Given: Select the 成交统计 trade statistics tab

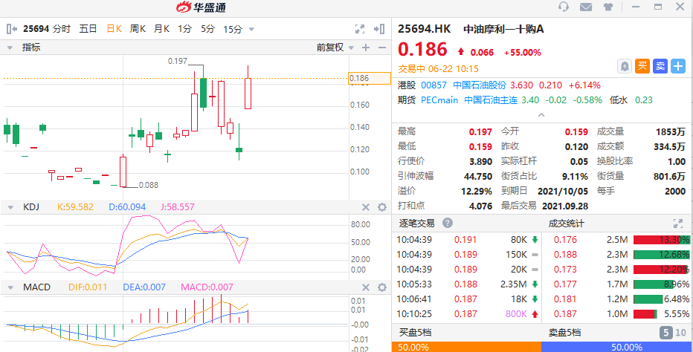Looking at the screenshot, I should tap(566, 223).
